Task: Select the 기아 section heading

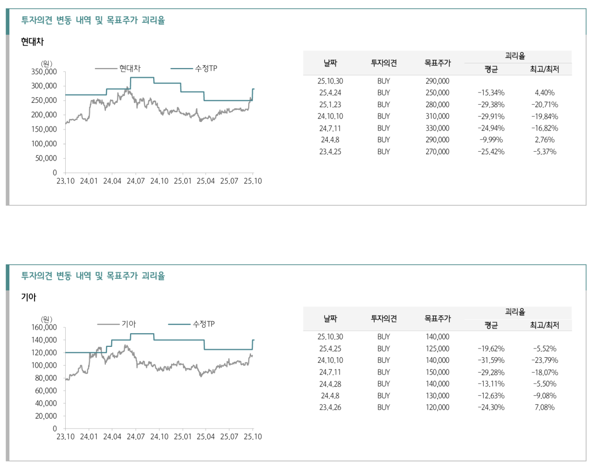Action: (x=29, y=298)
